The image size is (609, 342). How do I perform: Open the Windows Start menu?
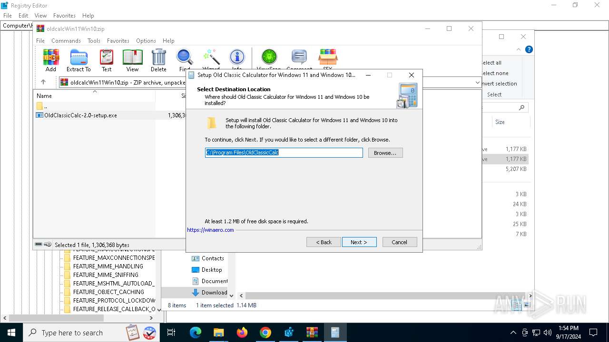(11, 332)
